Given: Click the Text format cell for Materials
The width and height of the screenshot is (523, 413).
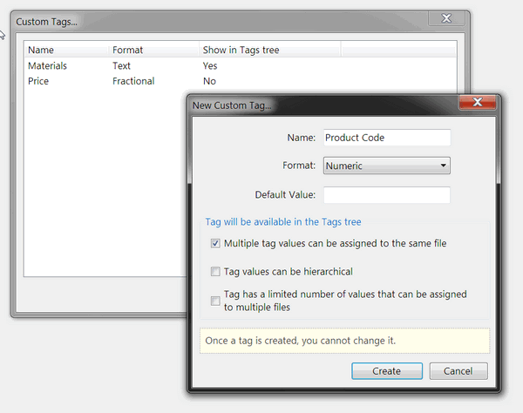Looking at the screenshot, I should point(121,65).
